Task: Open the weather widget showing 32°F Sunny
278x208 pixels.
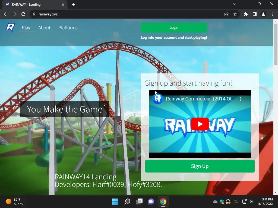Action: point(15,201)
